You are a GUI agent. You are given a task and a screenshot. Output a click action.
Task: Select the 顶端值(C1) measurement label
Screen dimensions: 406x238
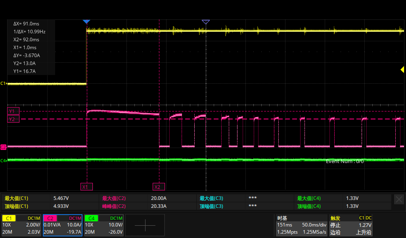pos(16,206)
